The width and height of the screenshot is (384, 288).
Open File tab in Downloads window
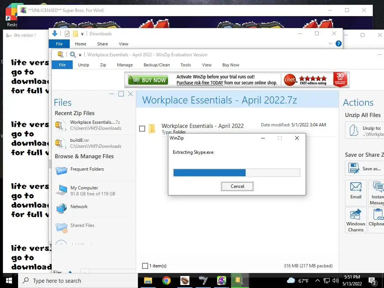pos(59,44)
